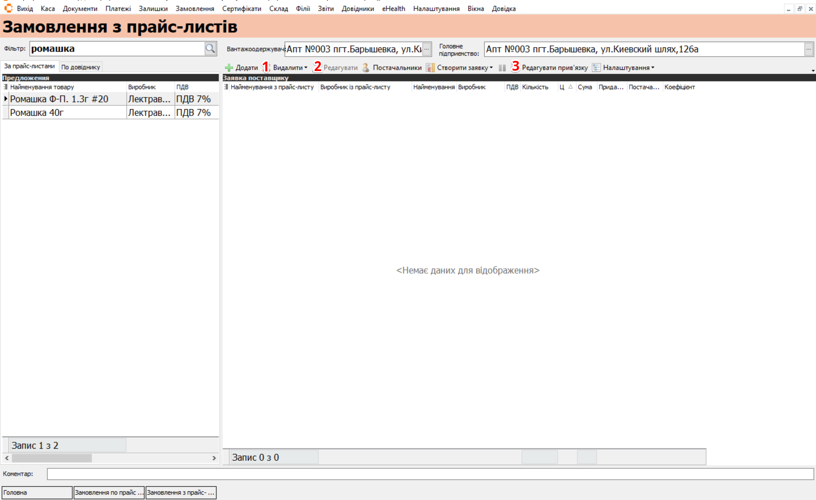This screenshot has width=816, height=500.
Task: Sort by the Кількість column header
Action: [x=535, y=87]
